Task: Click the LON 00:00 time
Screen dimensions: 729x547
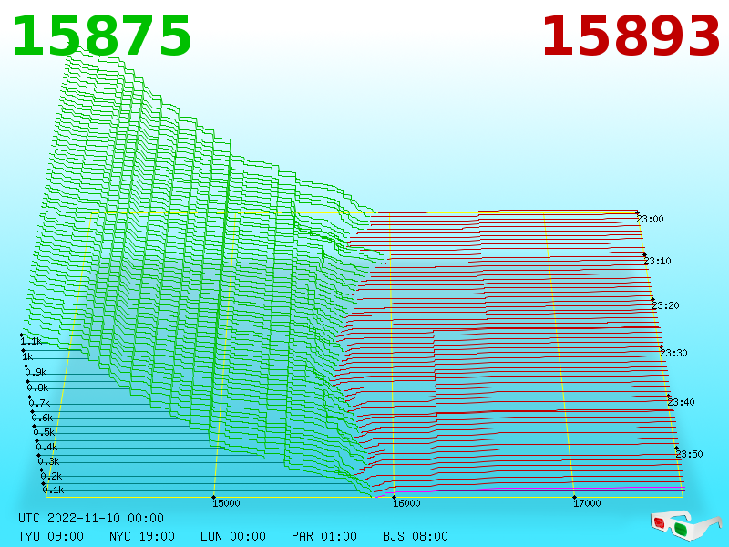Action: click(x=233, y=536)
